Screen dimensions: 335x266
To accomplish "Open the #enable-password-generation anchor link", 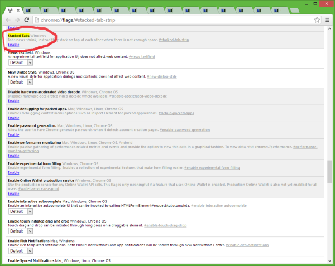I will [x=185, y=130].
